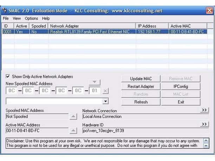
Task: Click the third MAC octet field
Action: pos(45,90)
